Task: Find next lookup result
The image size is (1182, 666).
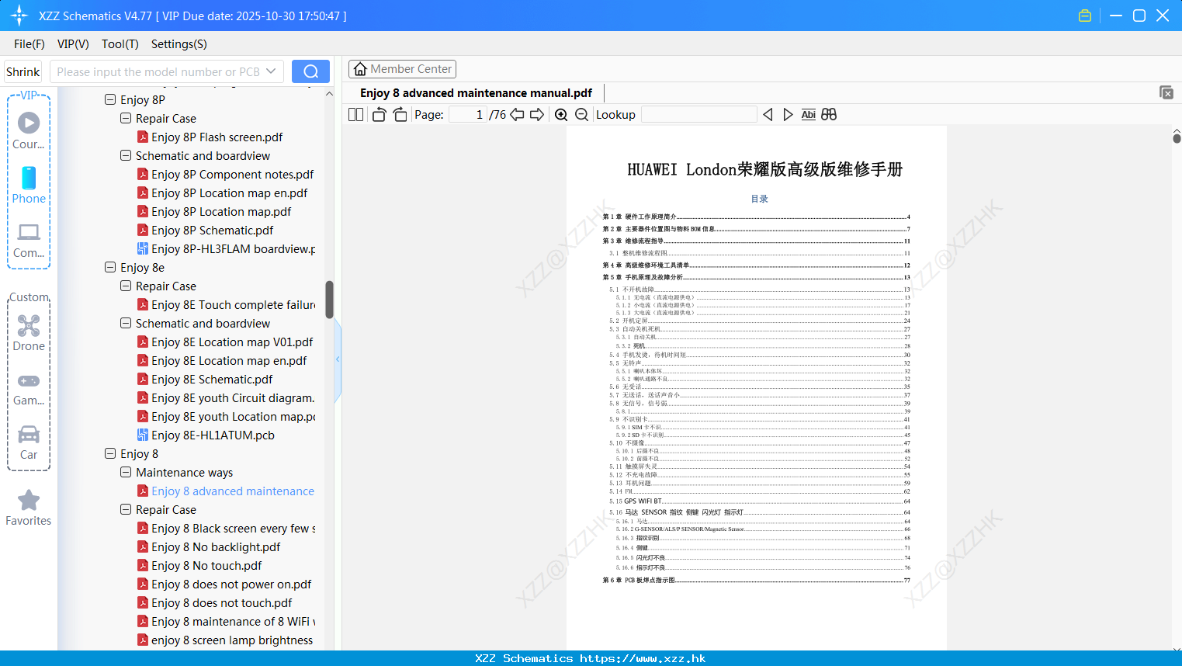Action: (x=788, y=115)
